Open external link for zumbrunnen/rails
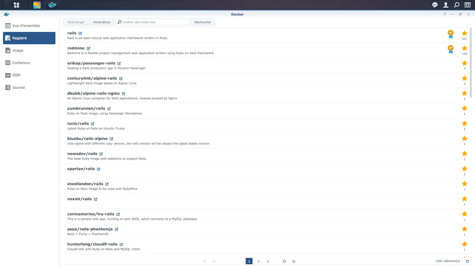The height and width of the screenshot is (267, 475). 109,109
